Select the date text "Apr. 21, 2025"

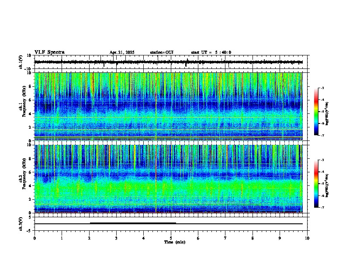coord(122,52)
